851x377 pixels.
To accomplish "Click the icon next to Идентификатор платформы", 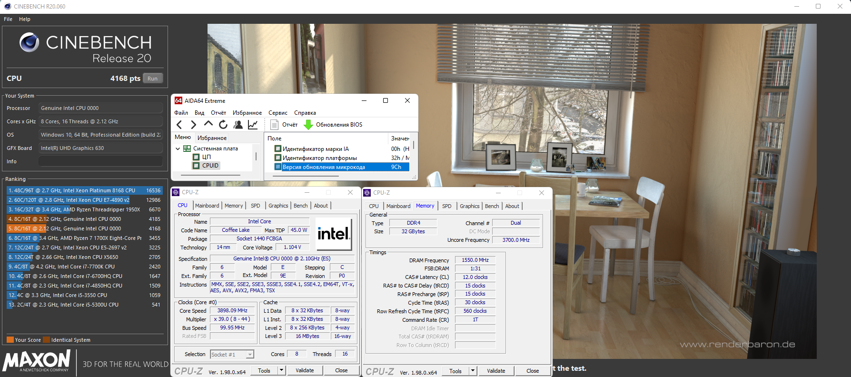I will click(x=278, y=158).
